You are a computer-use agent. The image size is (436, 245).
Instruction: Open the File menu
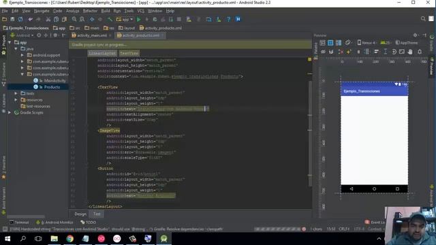5,11
